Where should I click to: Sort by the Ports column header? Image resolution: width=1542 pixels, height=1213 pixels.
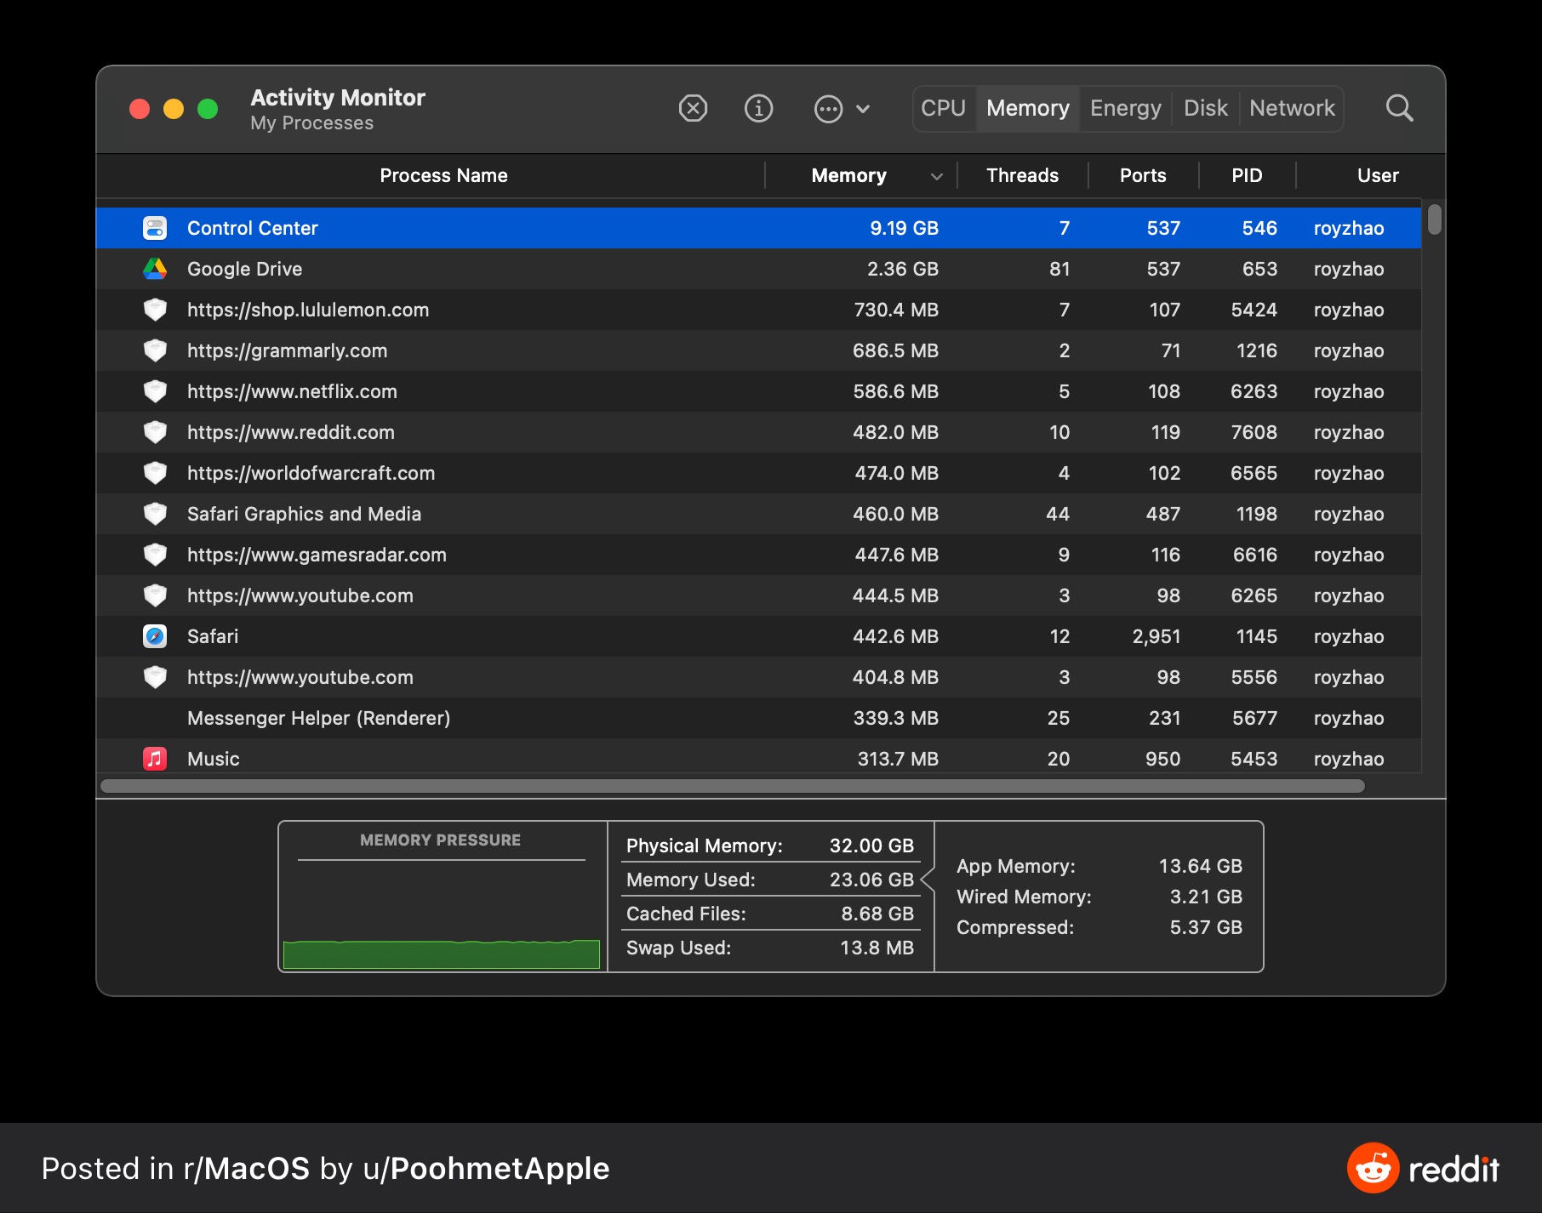[x=1143, y=175]
